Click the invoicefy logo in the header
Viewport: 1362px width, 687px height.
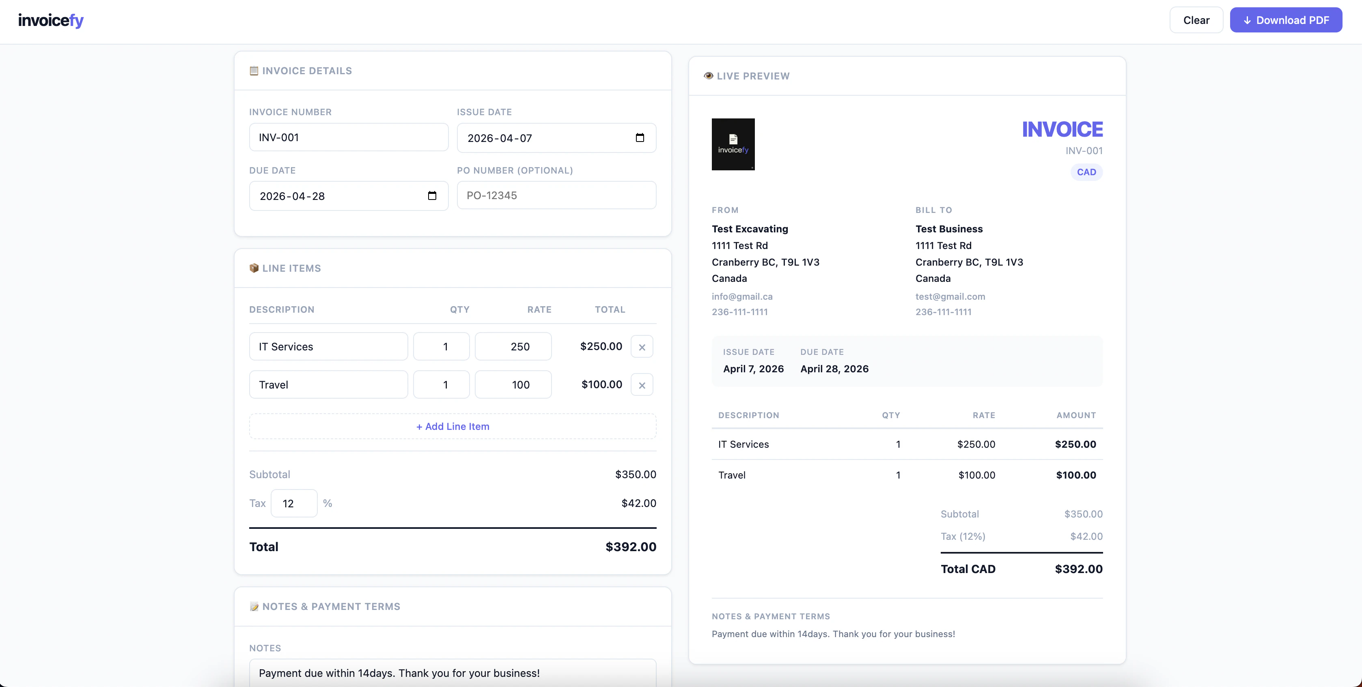pos(51,21)
